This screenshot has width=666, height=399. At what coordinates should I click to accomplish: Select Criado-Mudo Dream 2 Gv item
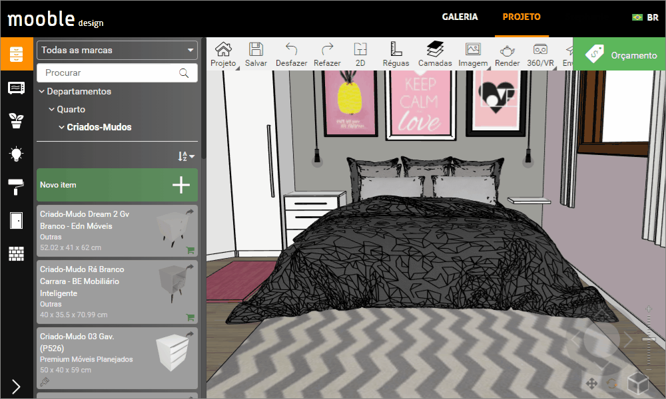coord(117,231)
